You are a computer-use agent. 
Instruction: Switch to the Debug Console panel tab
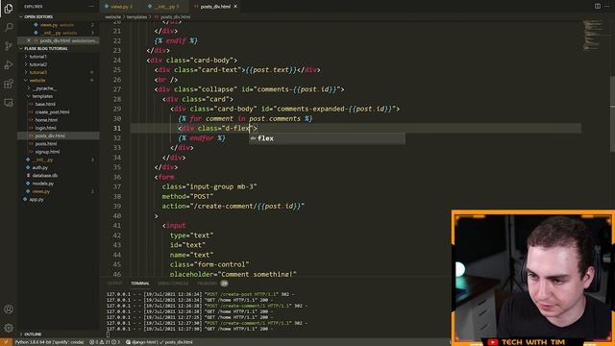tap(173, 284)
